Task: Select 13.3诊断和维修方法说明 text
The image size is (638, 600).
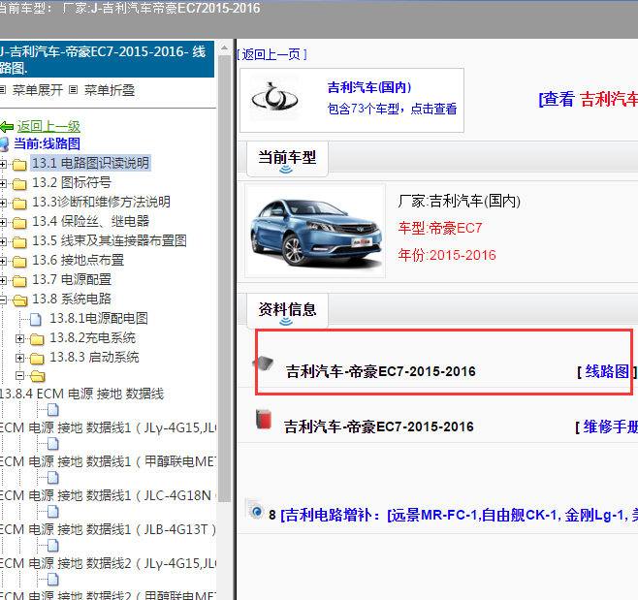Action: click(101, 202)
